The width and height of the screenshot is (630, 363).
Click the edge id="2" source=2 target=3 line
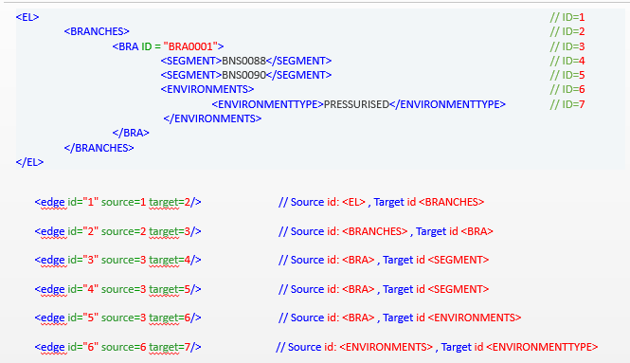click(118, 231)
